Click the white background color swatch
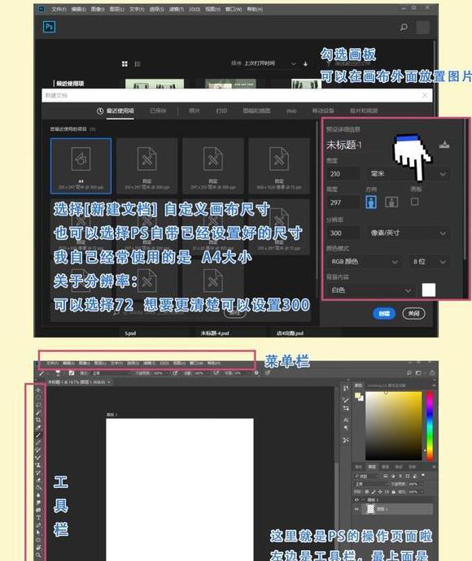This screenshot has width=472, height=561. point(429,289)
